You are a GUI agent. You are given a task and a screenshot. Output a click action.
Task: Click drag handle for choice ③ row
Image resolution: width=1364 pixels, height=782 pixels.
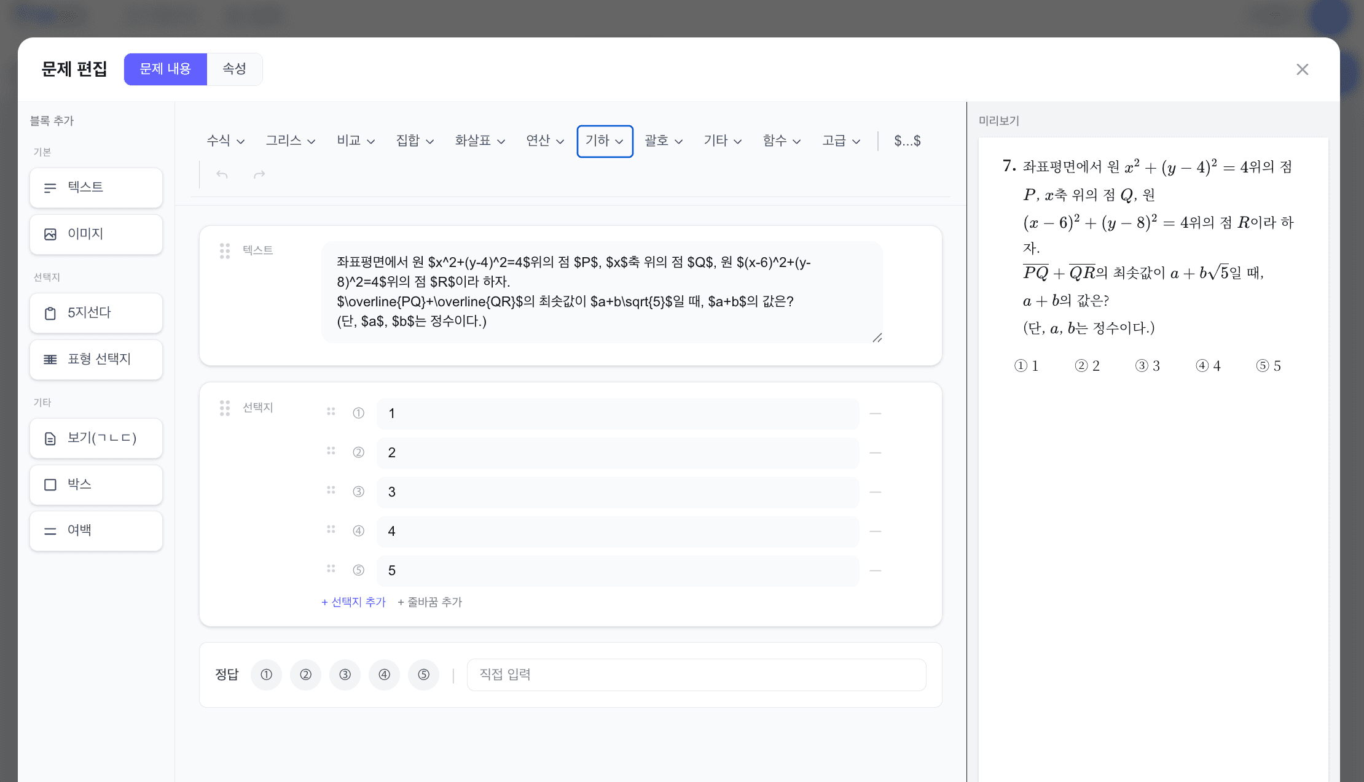coord(331,490)
